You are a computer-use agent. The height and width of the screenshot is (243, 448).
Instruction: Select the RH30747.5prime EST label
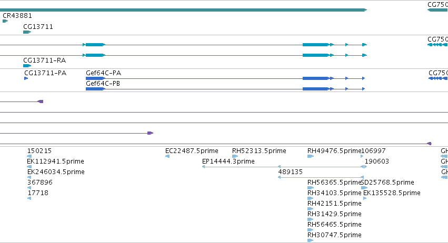click(x=334, y=235)
